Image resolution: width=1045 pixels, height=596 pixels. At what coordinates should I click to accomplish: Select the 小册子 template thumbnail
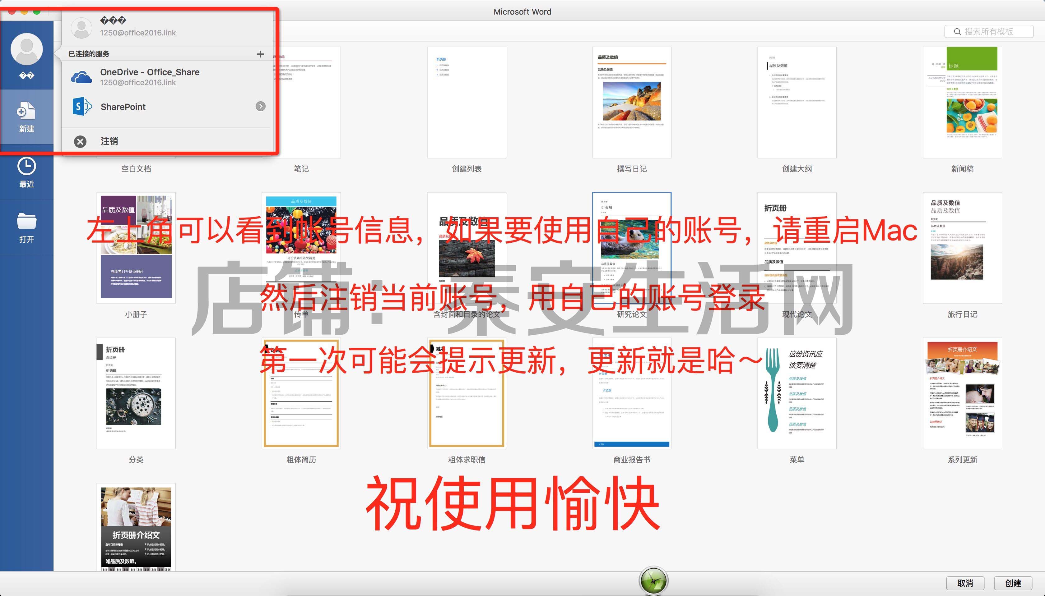[136, 248]
